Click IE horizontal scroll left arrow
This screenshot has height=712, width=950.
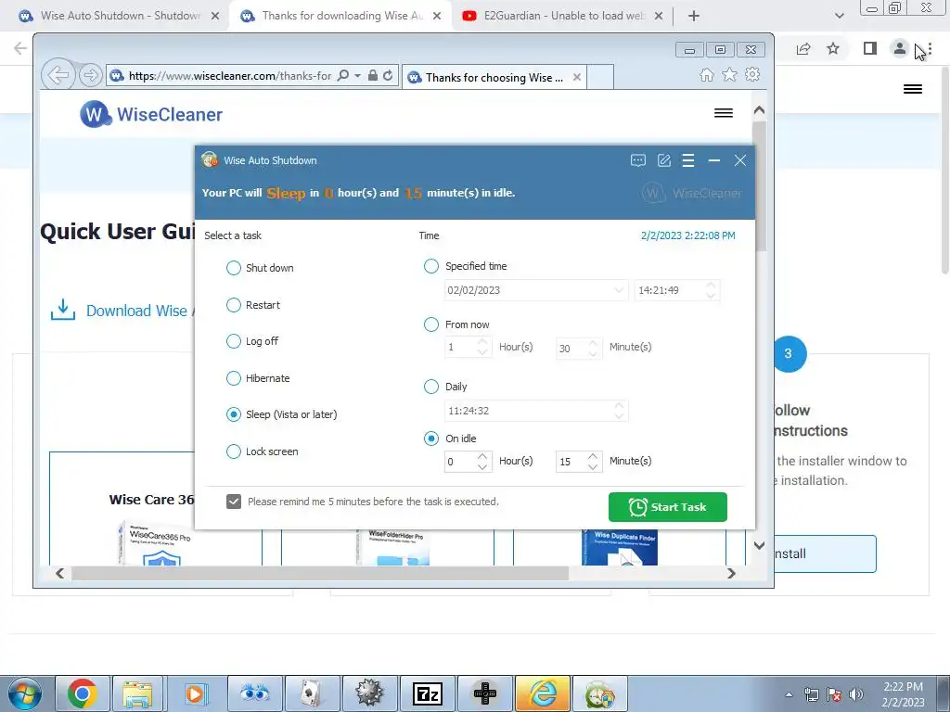click(x=59, y=573)
